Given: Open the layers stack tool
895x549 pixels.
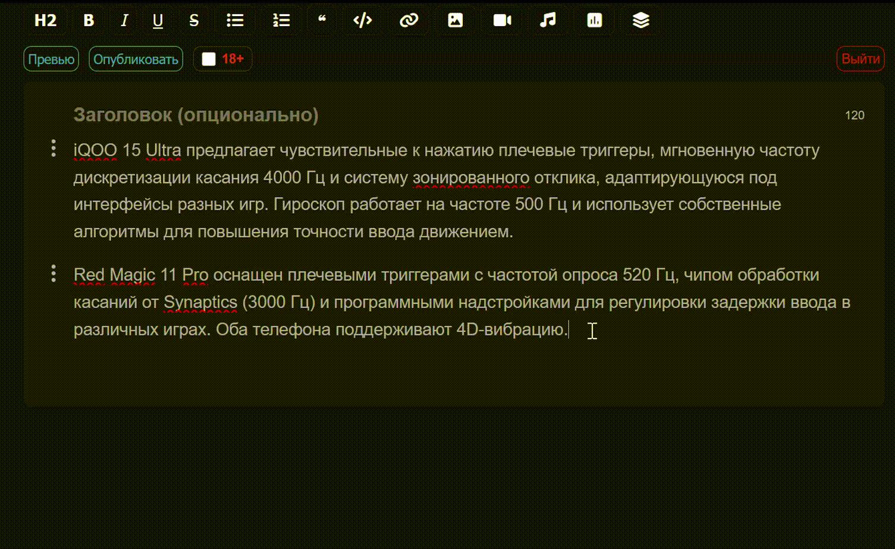Looking at the screenshot, I should [x=640, y=20].
